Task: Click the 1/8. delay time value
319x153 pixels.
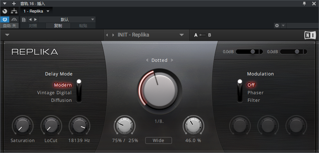Action: pos(159,122)
